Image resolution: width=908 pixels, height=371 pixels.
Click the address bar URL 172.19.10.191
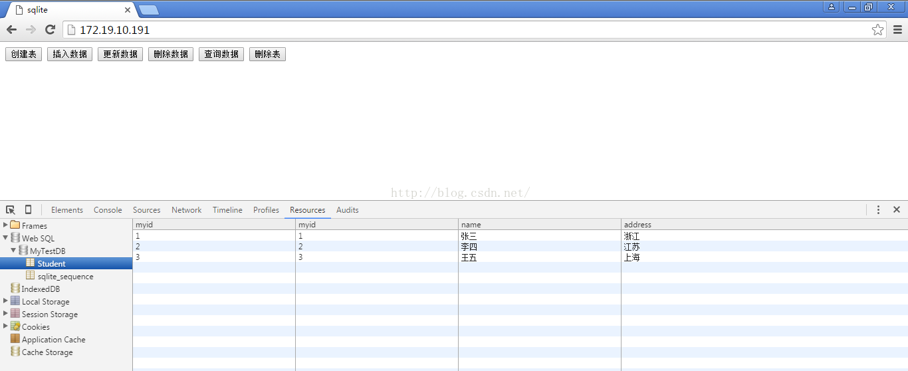(x=114, y=30)
